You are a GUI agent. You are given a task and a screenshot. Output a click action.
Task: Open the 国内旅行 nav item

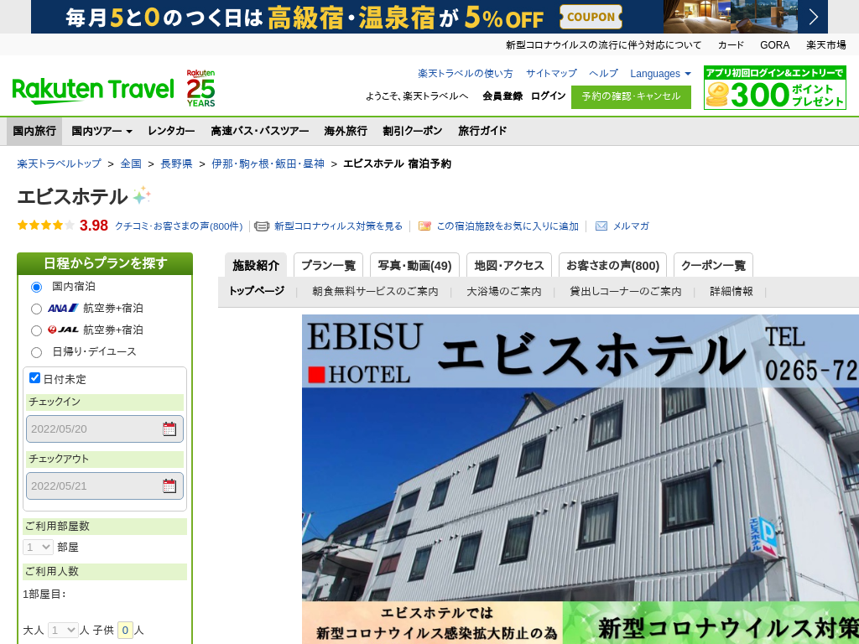pos(34,131)
